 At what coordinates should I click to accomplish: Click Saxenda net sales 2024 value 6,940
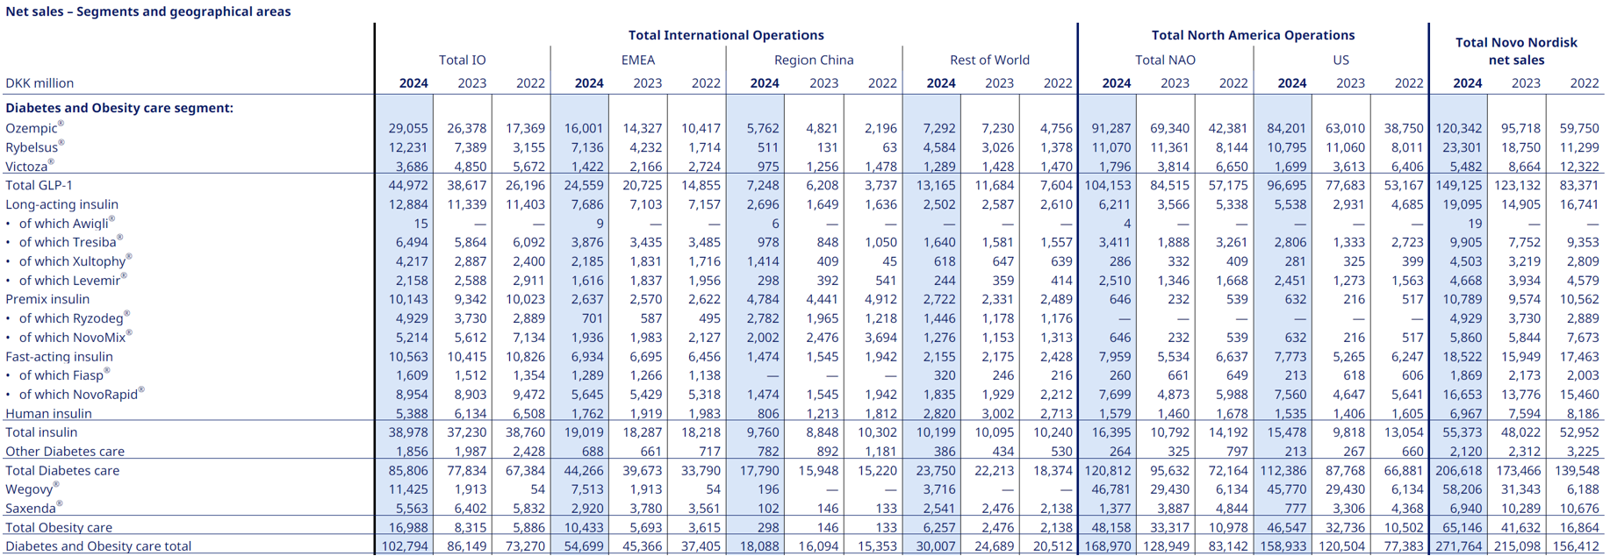coord(1465,509)
